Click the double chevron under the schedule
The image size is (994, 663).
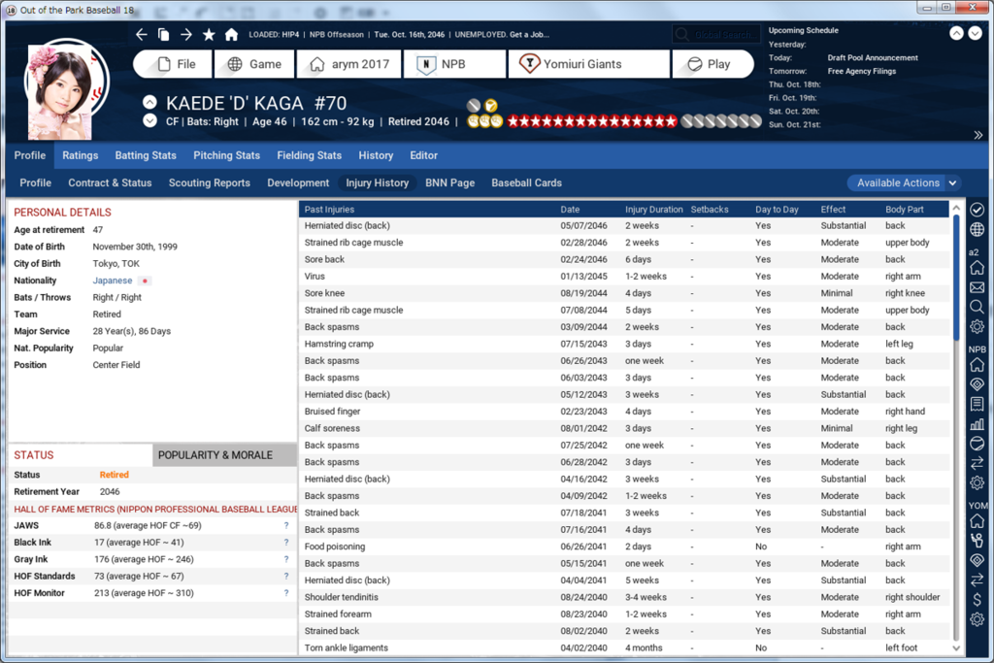point(978,135)
